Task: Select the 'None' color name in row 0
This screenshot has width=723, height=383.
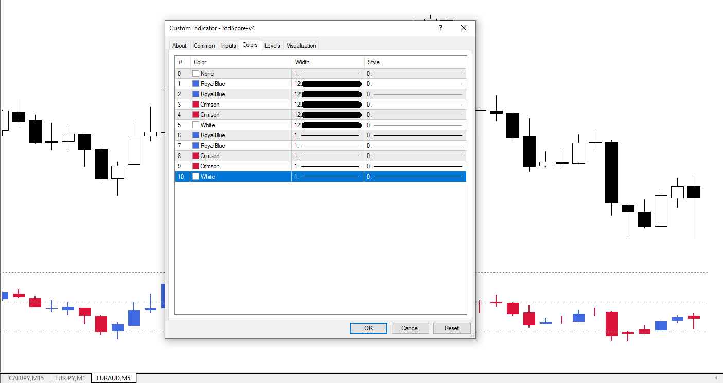Action: pyautogui.click(x=207, y=74)
